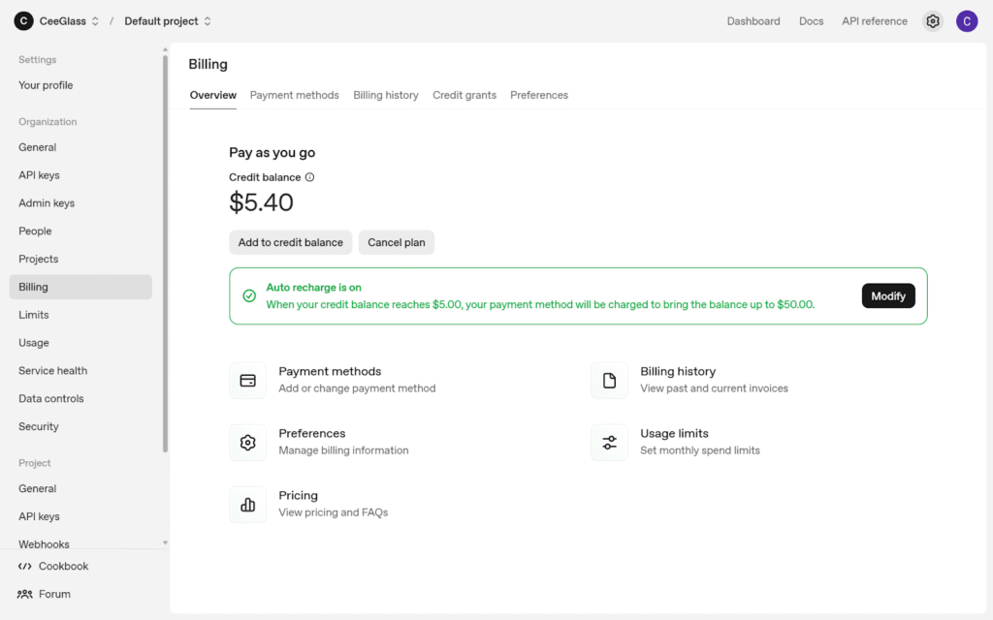
Task: Switch to the Payment methods tab
Action: 294,95
